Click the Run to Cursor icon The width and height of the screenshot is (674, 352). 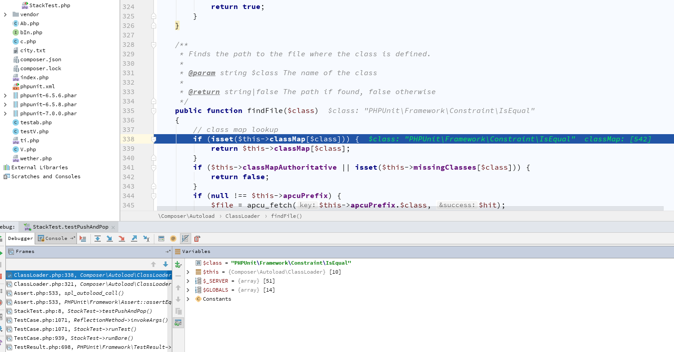click(146, 239)
